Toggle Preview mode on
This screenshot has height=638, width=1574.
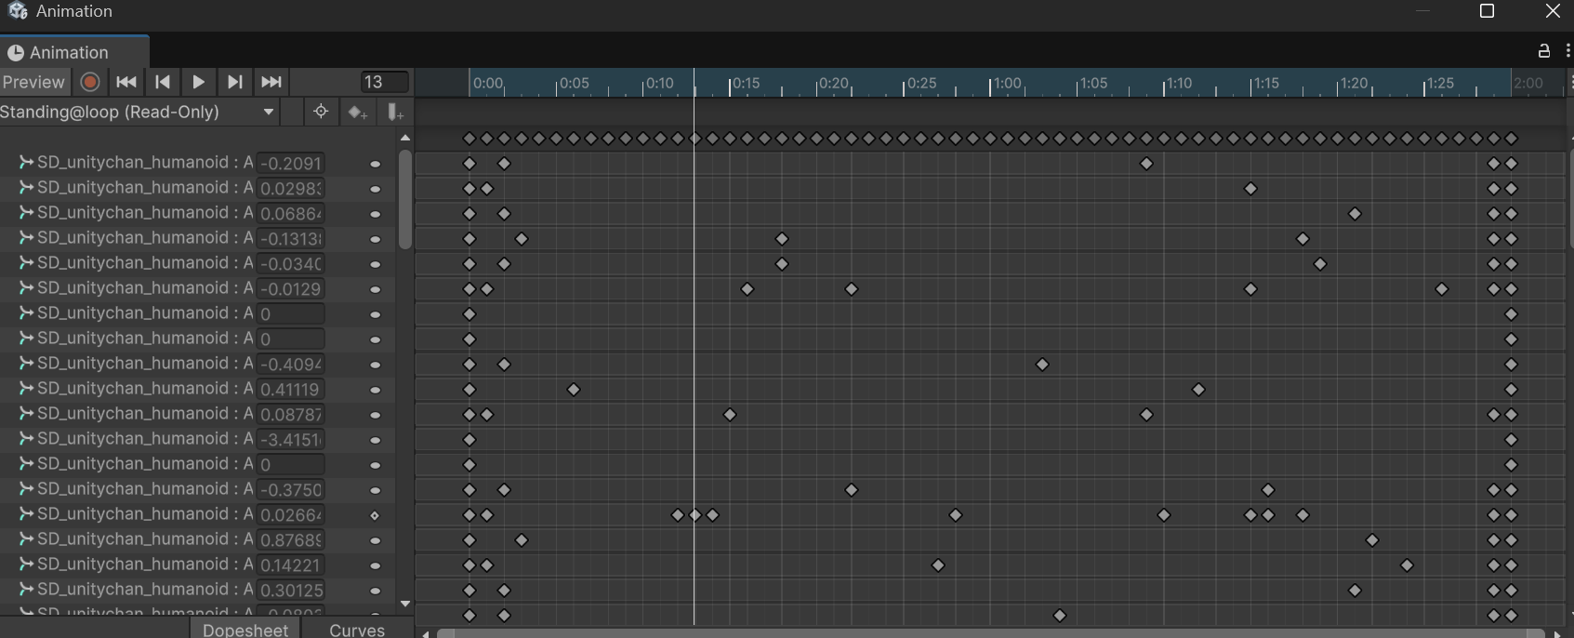pyautogui.click(x=33, y=82)
